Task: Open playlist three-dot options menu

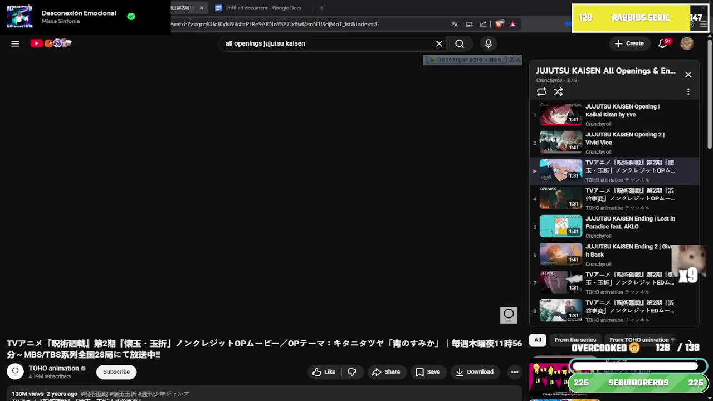Action: point(688,92)
